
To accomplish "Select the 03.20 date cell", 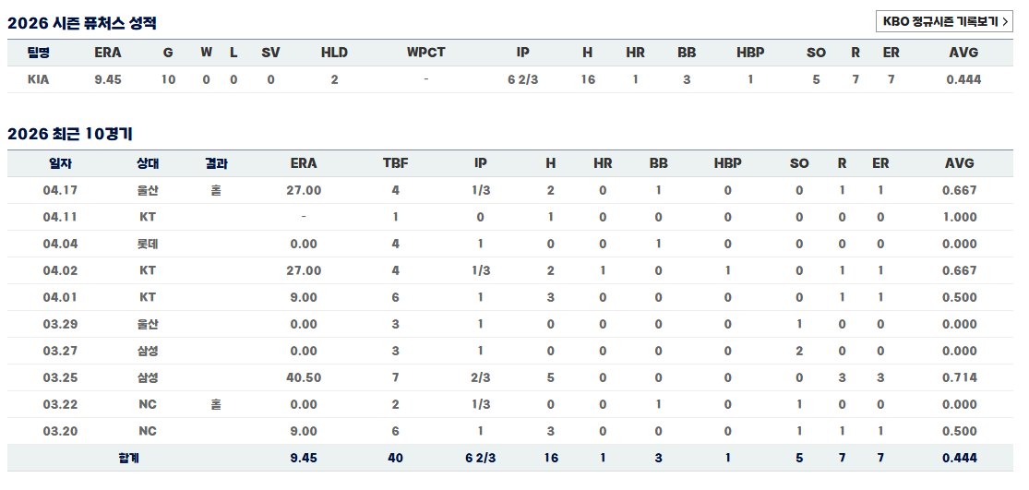I will [x=61, y=431].
